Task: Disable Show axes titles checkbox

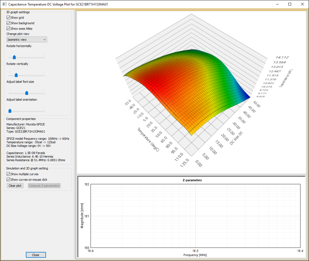Action: 8,29
